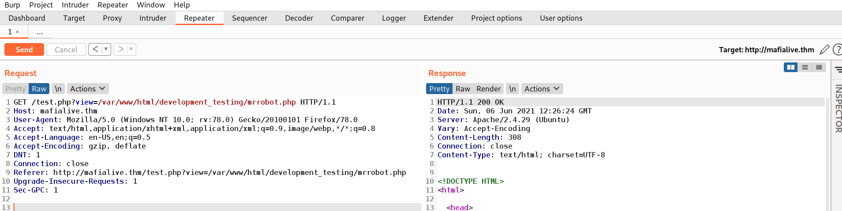
Task: Open the User options tab
Action: pos(561,18)
